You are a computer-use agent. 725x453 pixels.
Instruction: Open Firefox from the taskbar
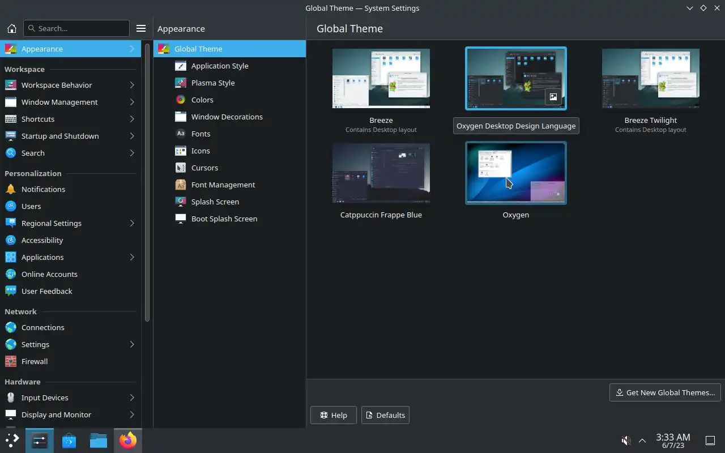128,440
